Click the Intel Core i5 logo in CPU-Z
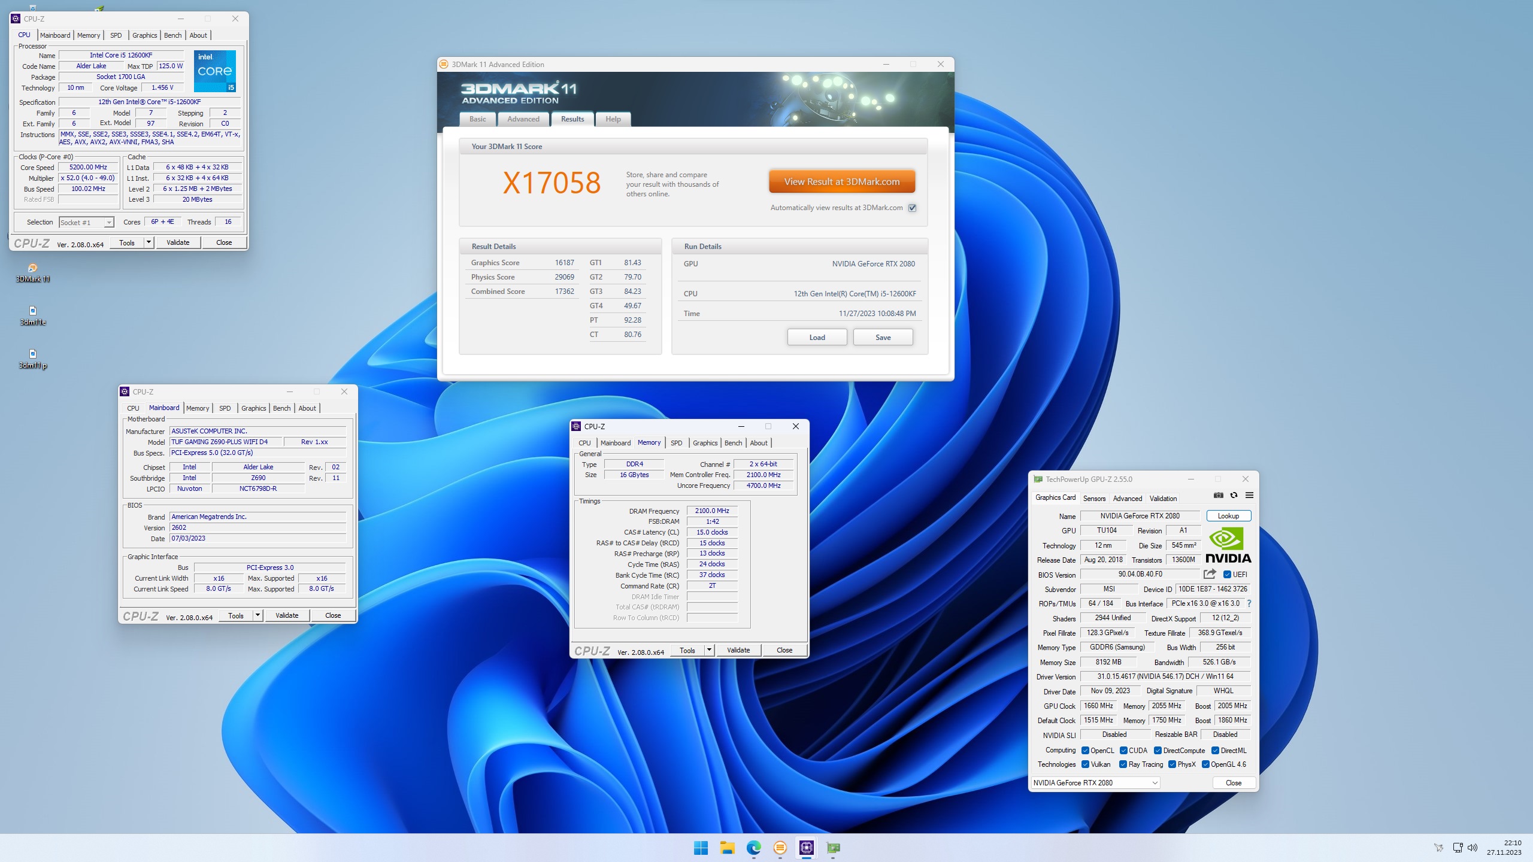The height and width of the screenshot is (862, 1533). coord(215,71)
